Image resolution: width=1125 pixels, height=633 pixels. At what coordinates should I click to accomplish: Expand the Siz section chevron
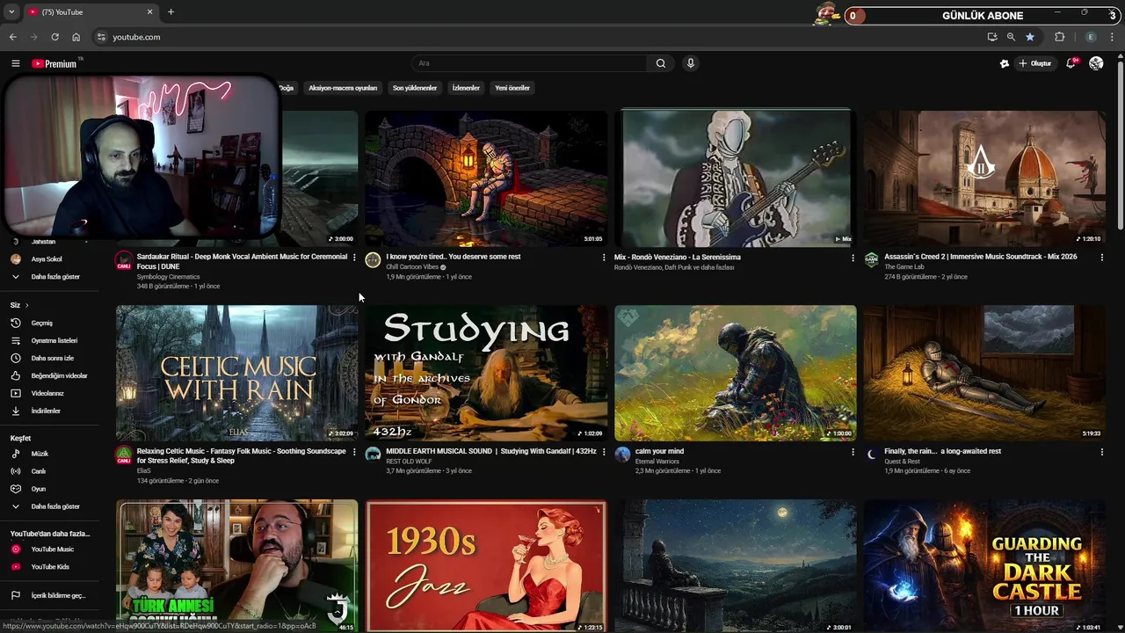click(x=28, y=305)
